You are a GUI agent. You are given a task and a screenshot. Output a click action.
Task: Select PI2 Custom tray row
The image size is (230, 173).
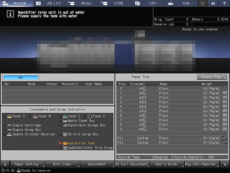pos(172,143)
